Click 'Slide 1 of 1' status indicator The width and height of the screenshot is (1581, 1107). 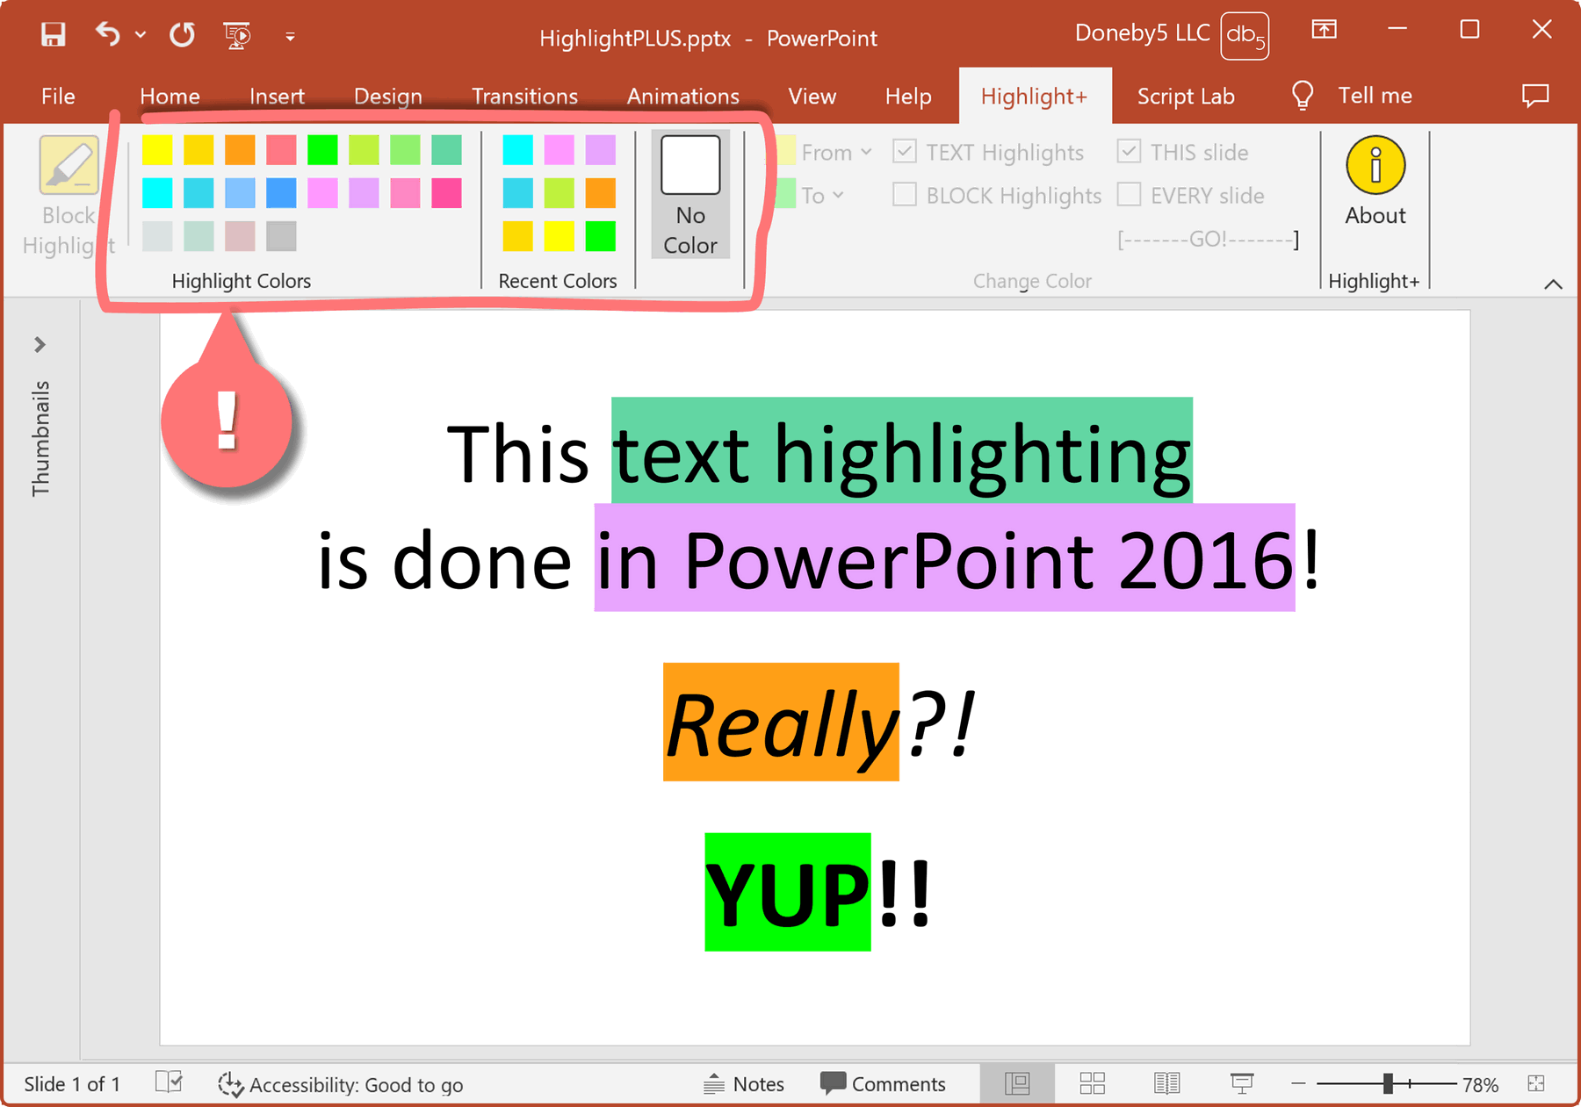point(72,1084)
